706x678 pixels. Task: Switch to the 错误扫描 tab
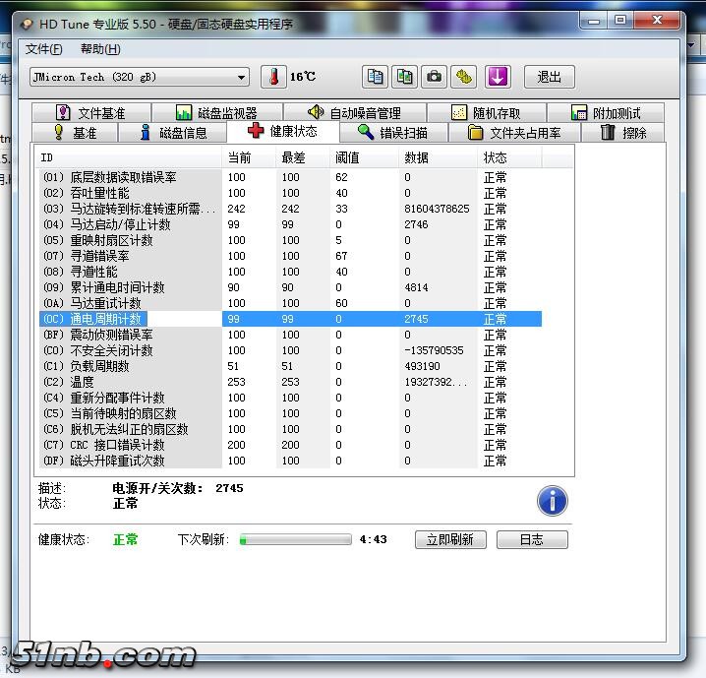(x=393, y=133)
